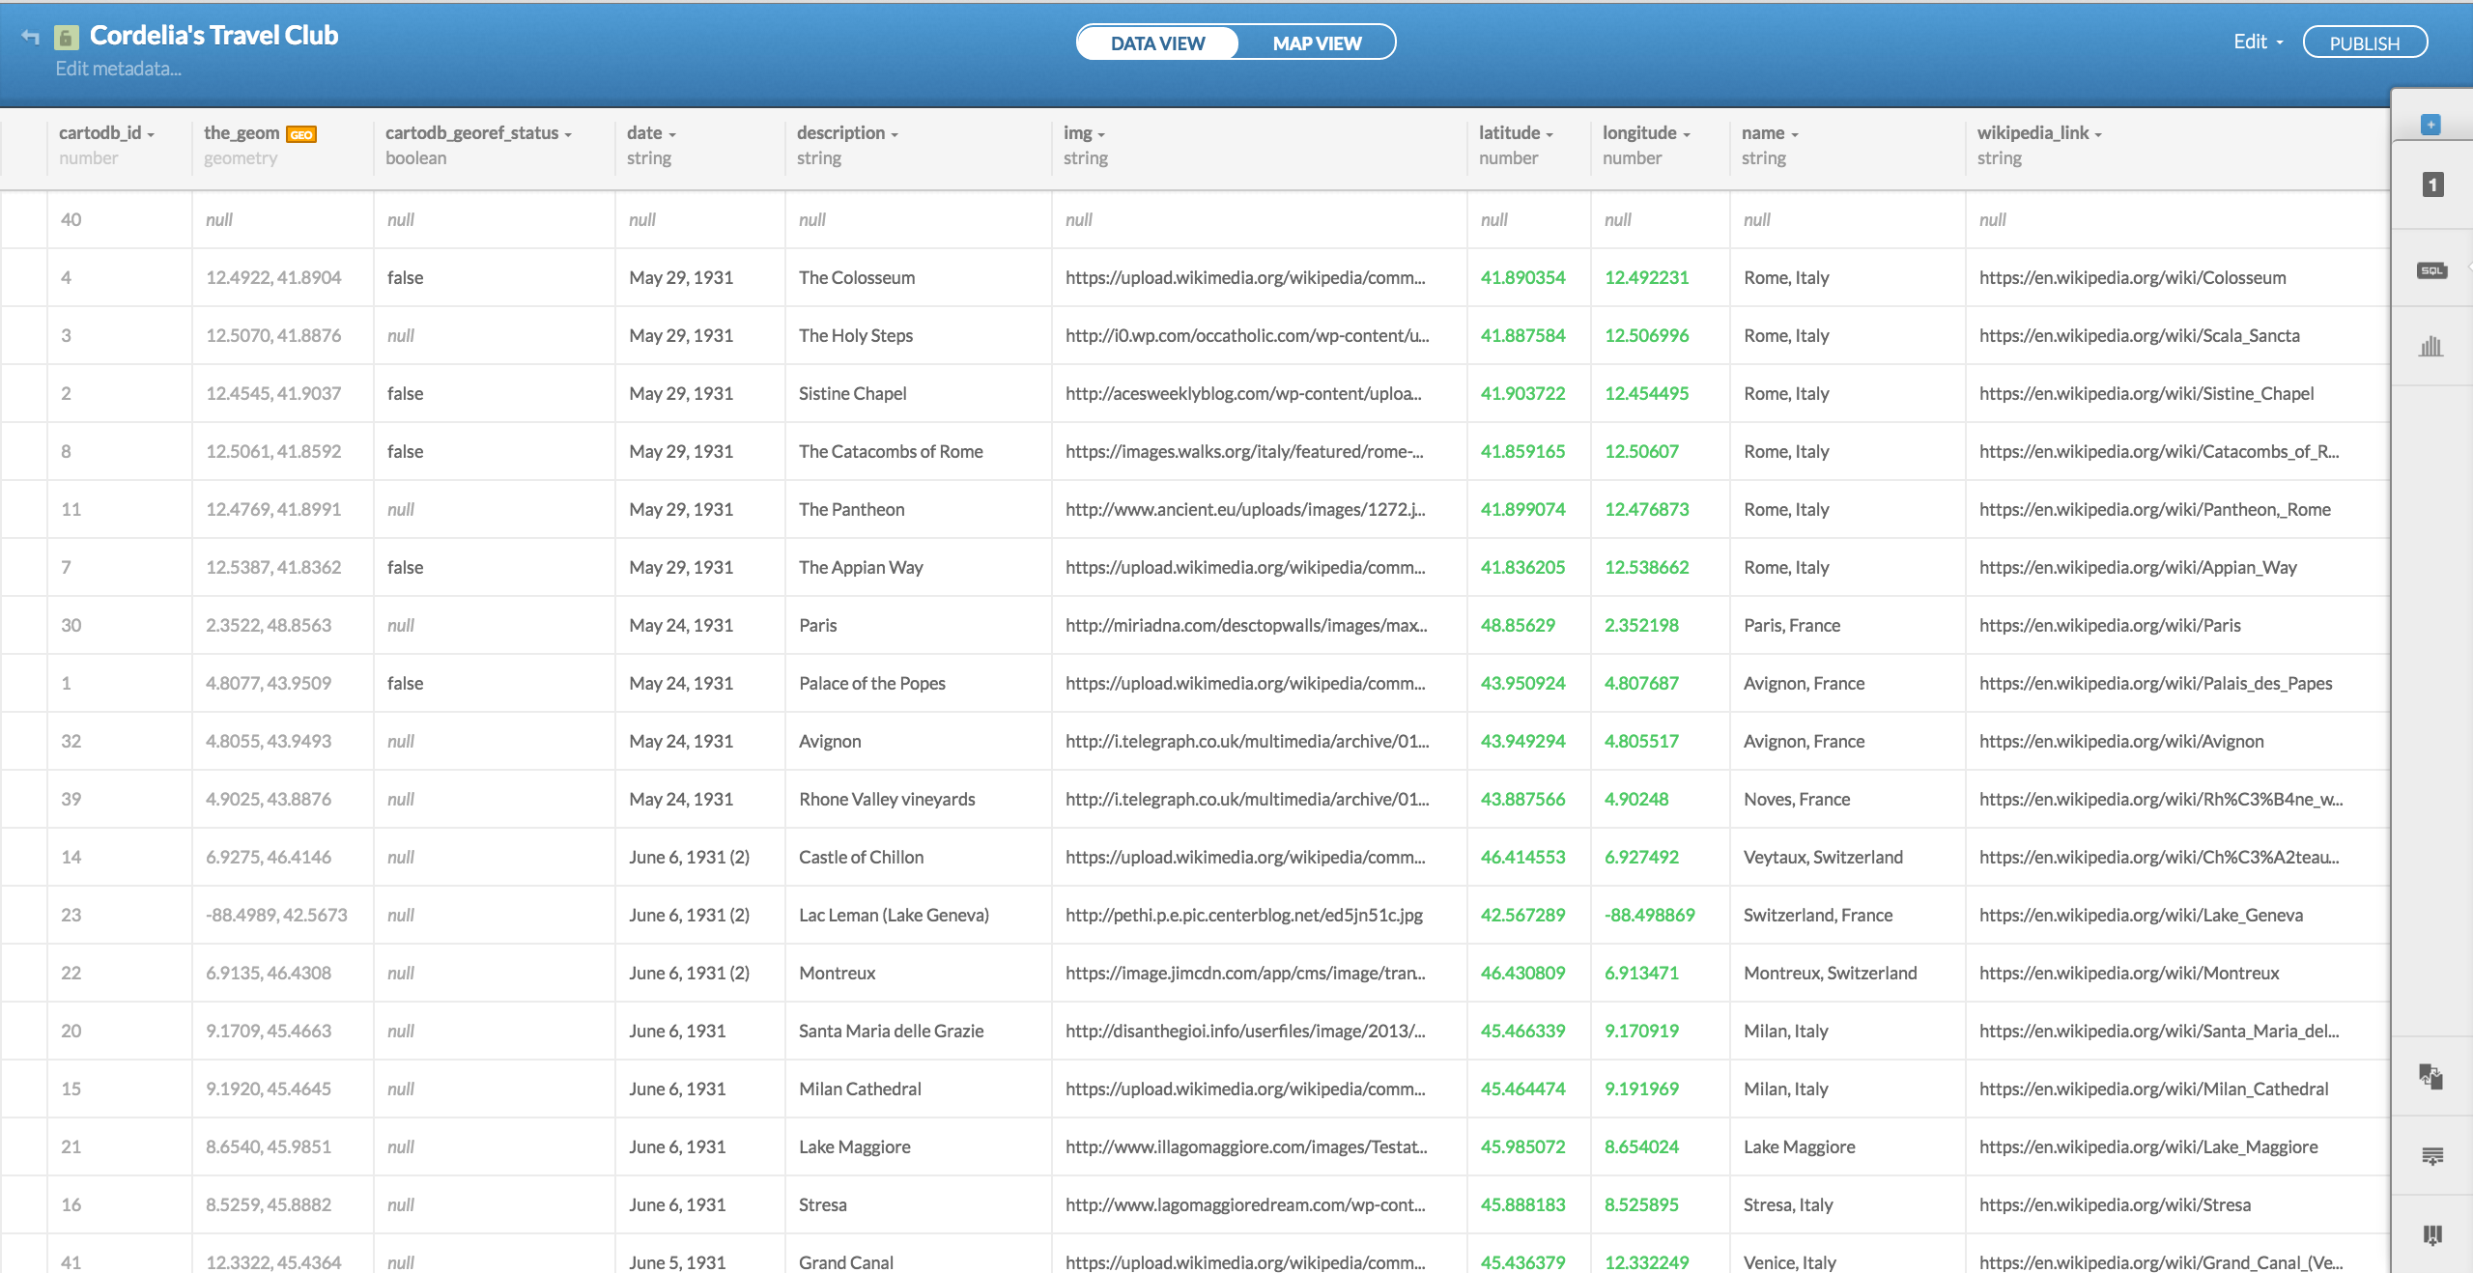The height and width of the screenshot is (1273, 2473).
Task: Click Noves, France name cell
Action: pos(1847,800)
